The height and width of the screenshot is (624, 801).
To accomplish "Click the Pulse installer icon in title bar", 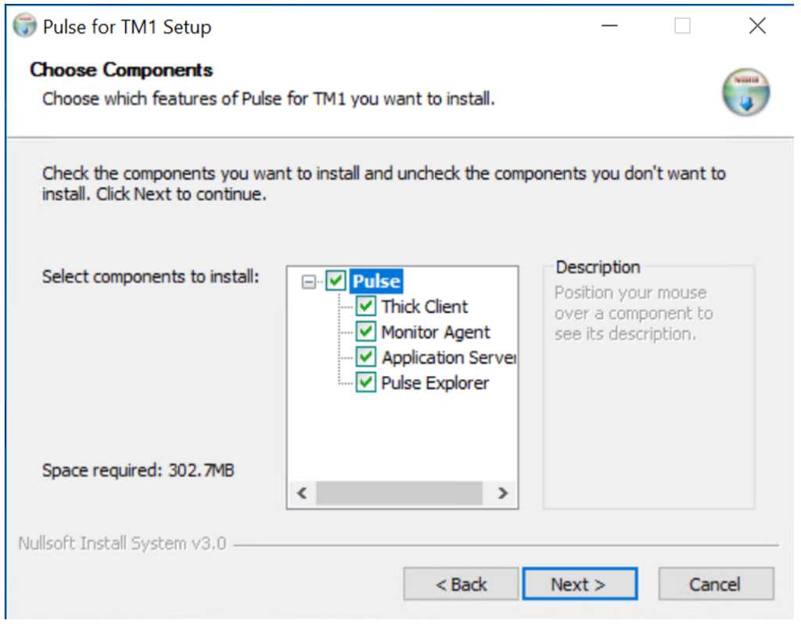I will tap(25, 27).
